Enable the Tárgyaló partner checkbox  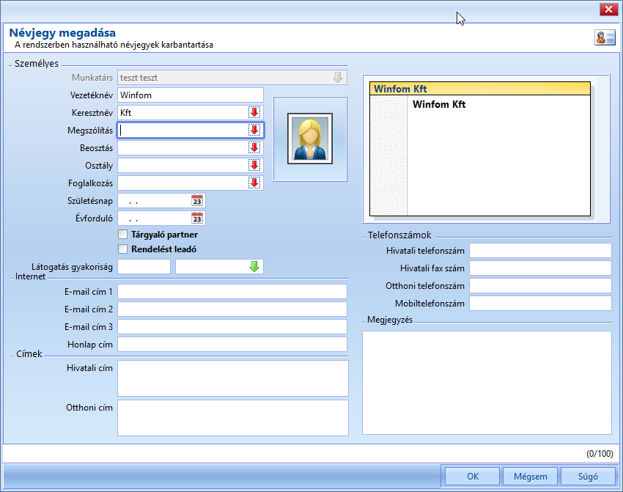click(123, 235)
